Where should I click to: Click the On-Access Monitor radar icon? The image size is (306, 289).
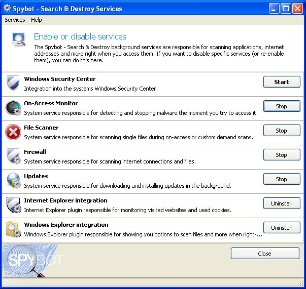13,108
